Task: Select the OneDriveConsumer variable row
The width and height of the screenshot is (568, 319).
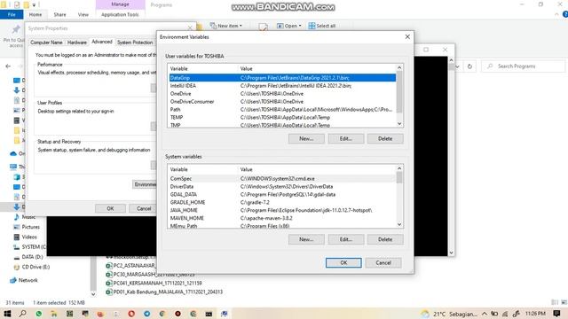Action: (x=282, y=102)
